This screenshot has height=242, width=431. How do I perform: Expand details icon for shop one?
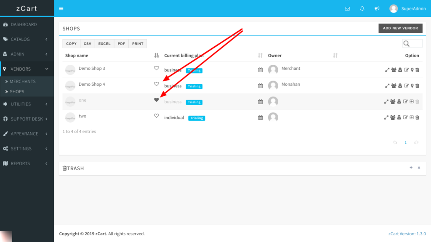pyautogui.click(x=386, y=102)
